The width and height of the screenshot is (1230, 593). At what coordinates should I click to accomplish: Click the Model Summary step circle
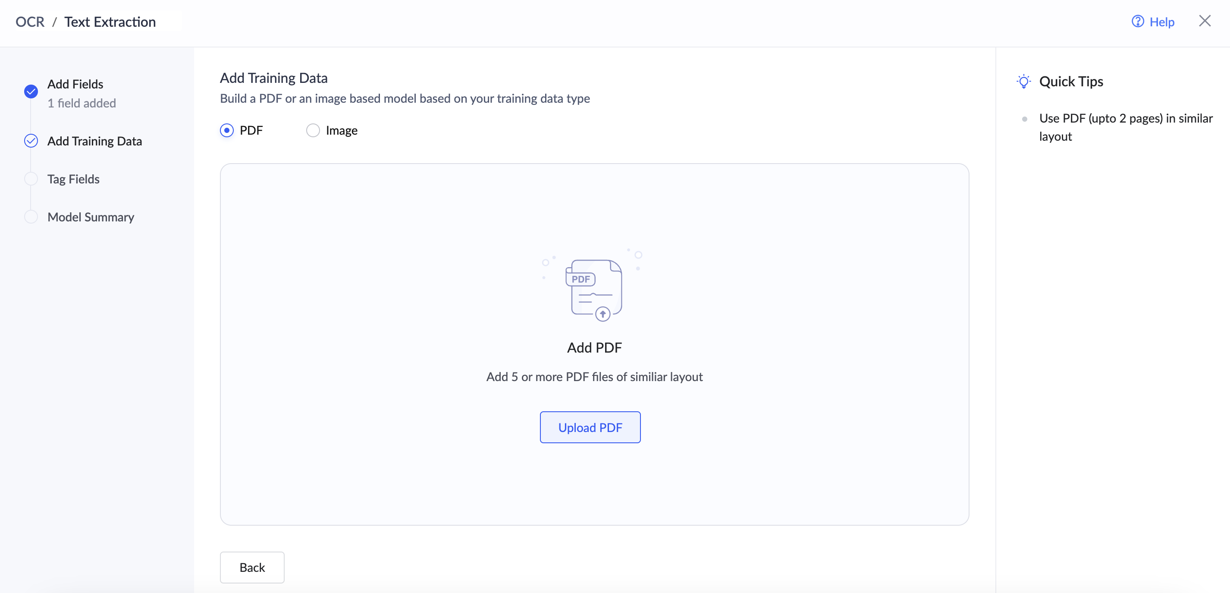(x=31, y=217)
